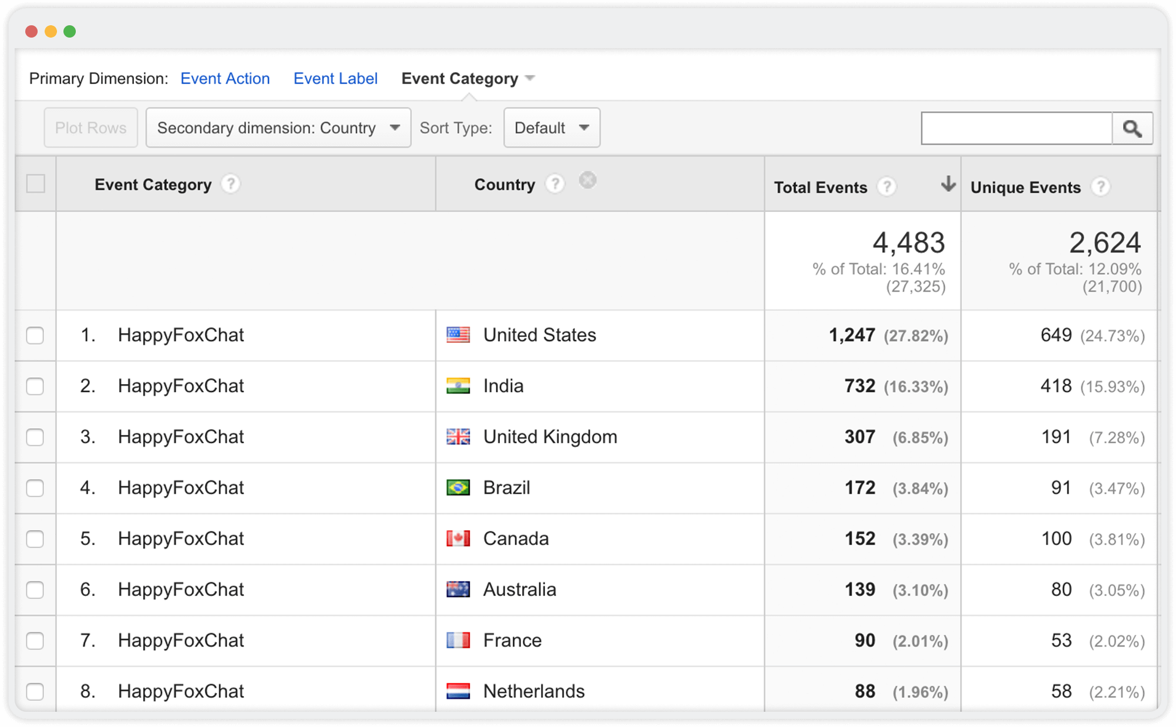Open the Event Category help icon

[x=230, y=184]
